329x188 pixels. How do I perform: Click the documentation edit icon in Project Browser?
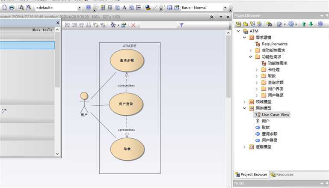pyautogui.click(x=279, y=24)
